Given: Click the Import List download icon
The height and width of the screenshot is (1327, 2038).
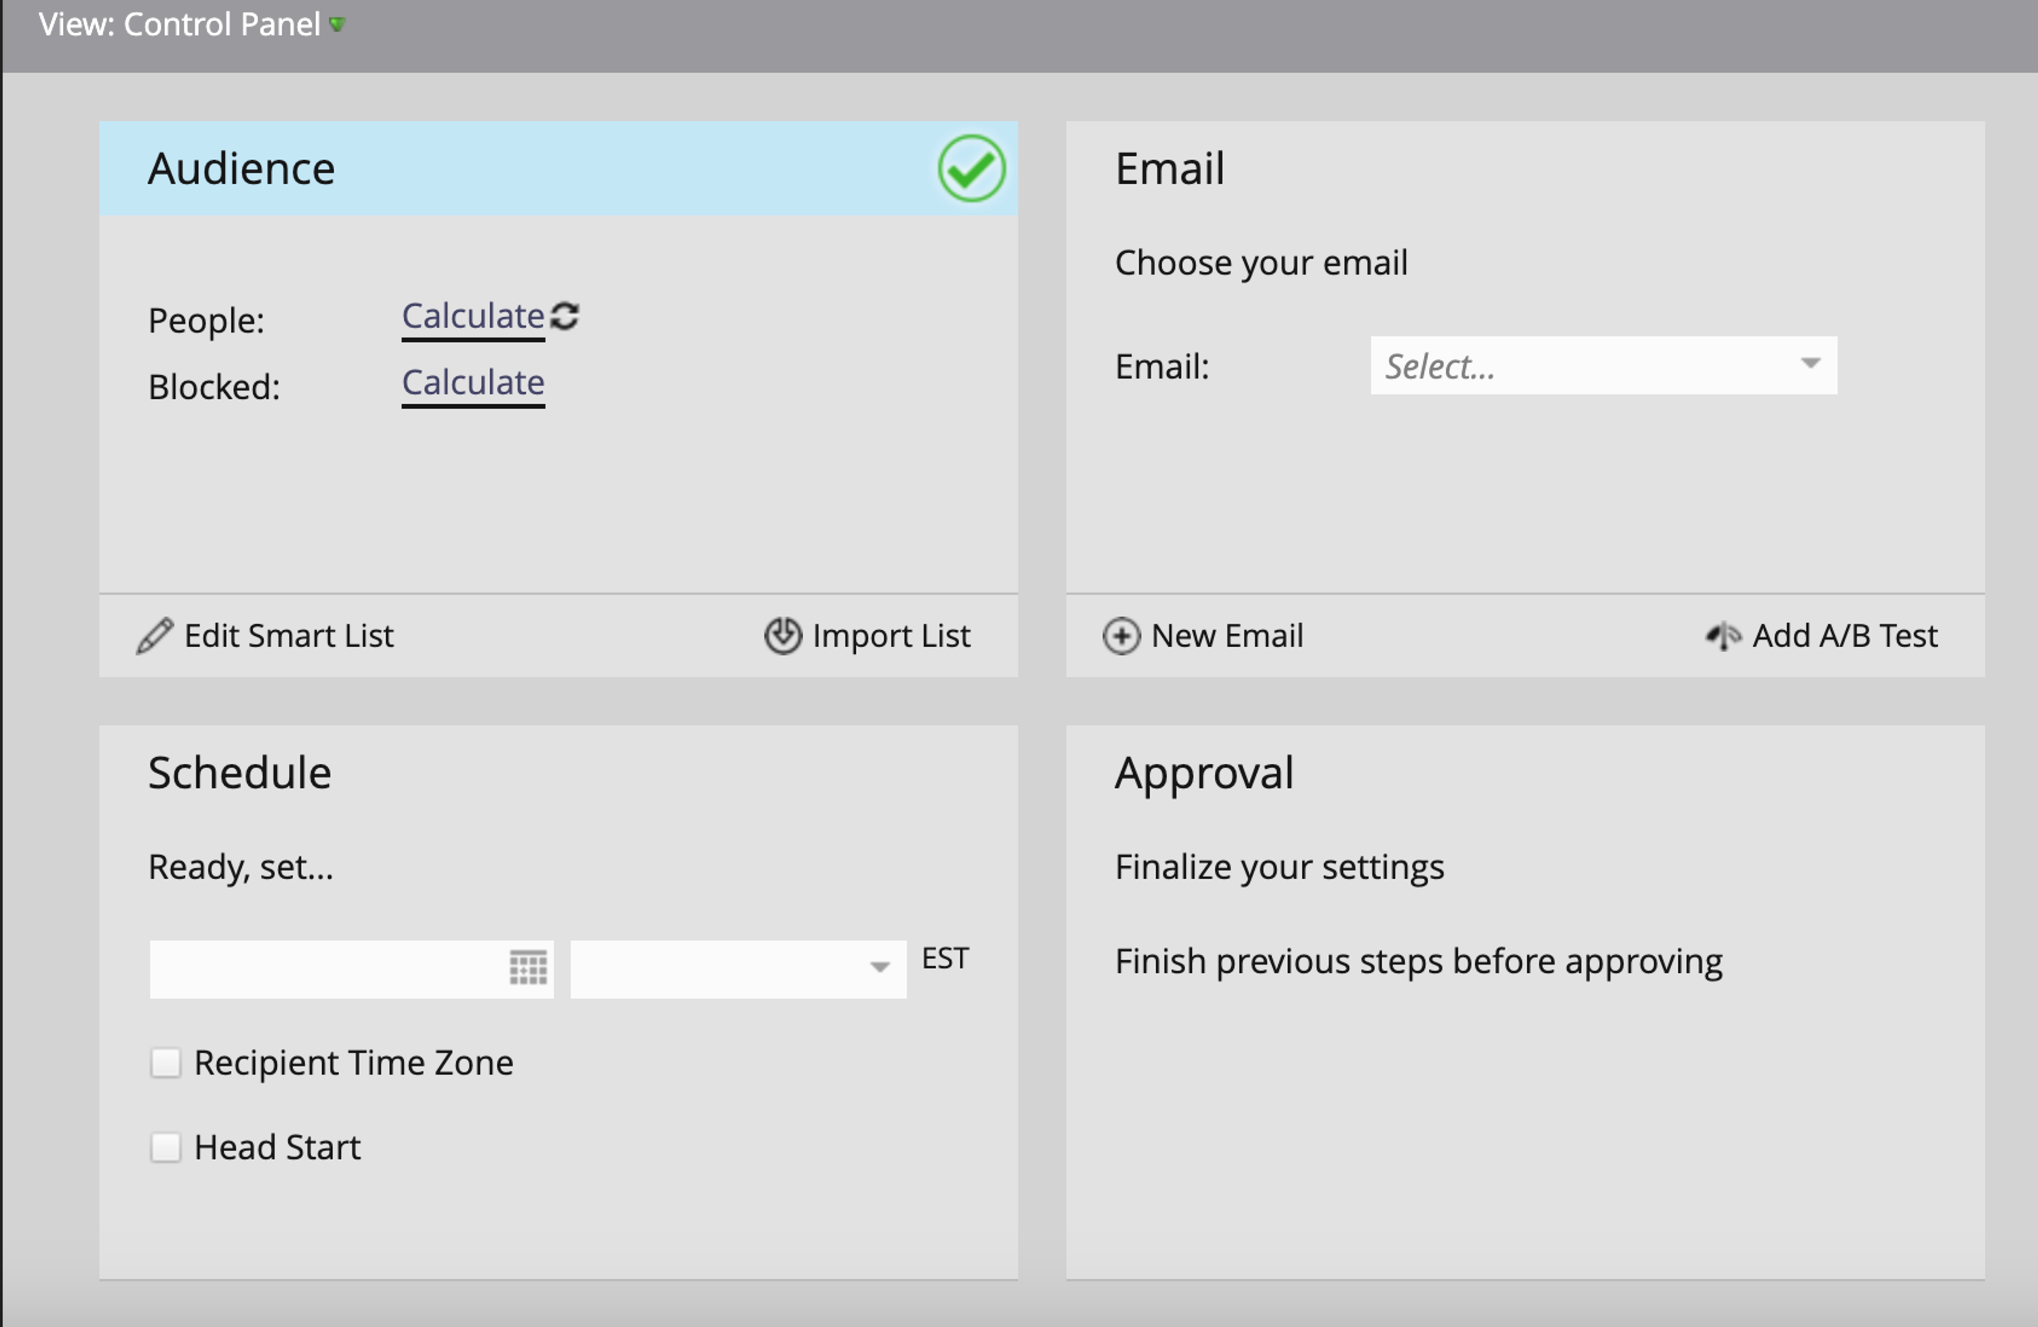Looking at the screenshot, I should (783, 636).
